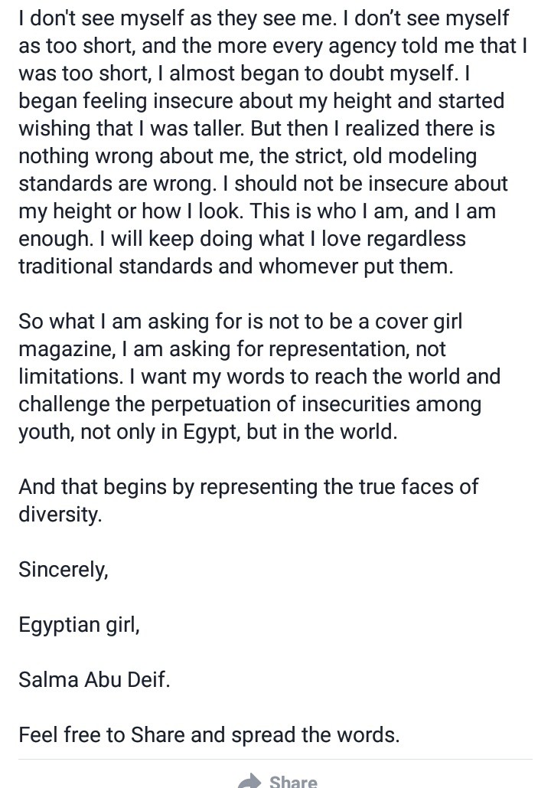
Task: Click 'And that begins by representing' line
Action: click(248, 486)
